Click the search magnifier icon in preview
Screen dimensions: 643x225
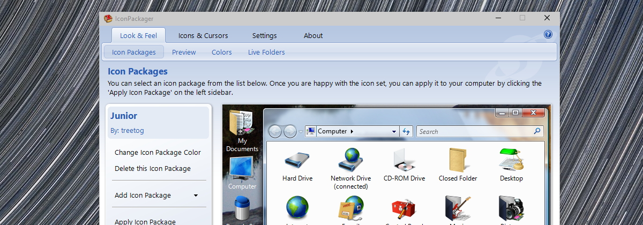pyautogui.click(x=537, y=131)
